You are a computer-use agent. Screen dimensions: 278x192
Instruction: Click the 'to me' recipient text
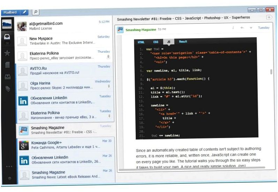click(x=162, y=29)
